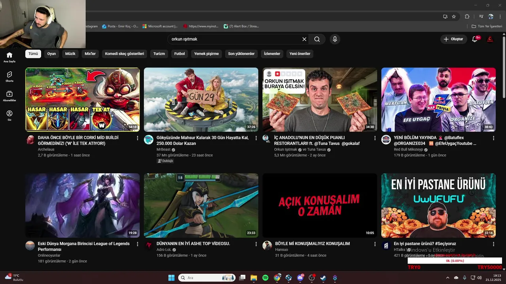Click the install app icon in address bar
The height and width of the screenshot is (284, 506).
pyautogui.click(x=445, y=17)
